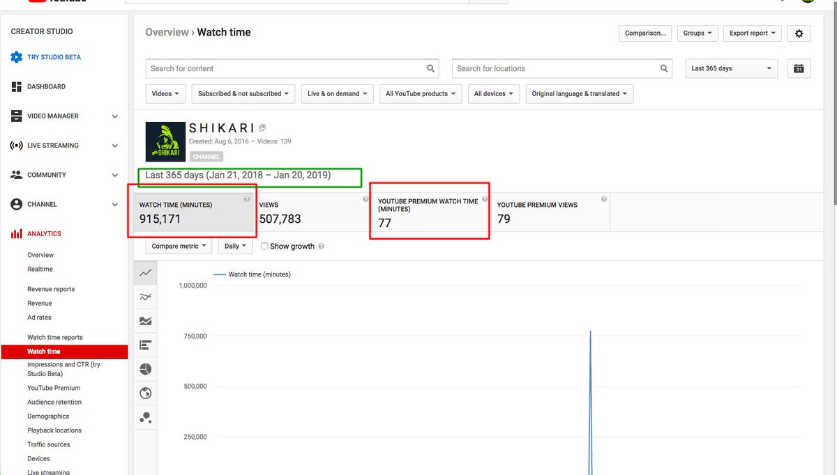Image resolution: width=837 pixels, height=475 pixels.
Task: Open the Audience retention report
Action: (54, 402)
